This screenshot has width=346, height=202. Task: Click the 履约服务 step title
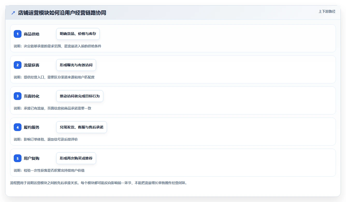[32, 127]
